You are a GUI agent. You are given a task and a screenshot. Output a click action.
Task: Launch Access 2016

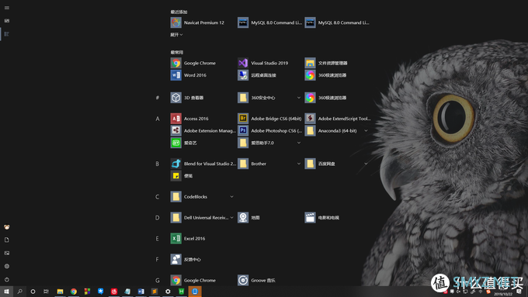(x=189, y=119)
